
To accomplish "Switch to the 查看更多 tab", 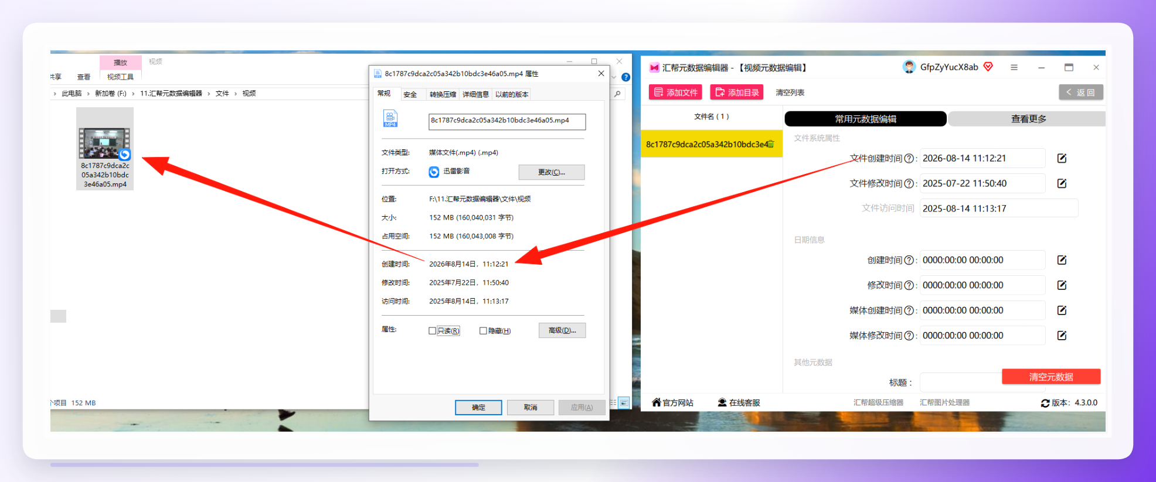I will [1028, 119].
